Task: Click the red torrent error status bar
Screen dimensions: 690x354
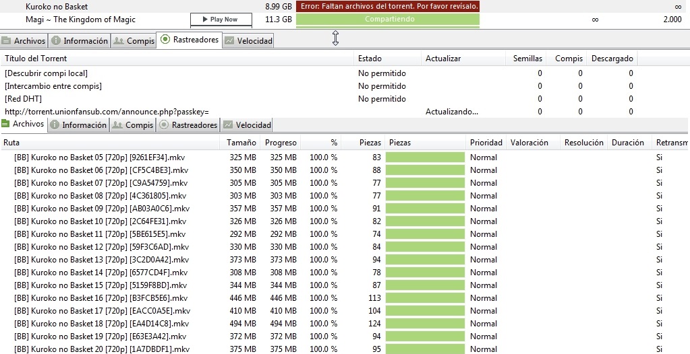Action: (x=388, y=6)
